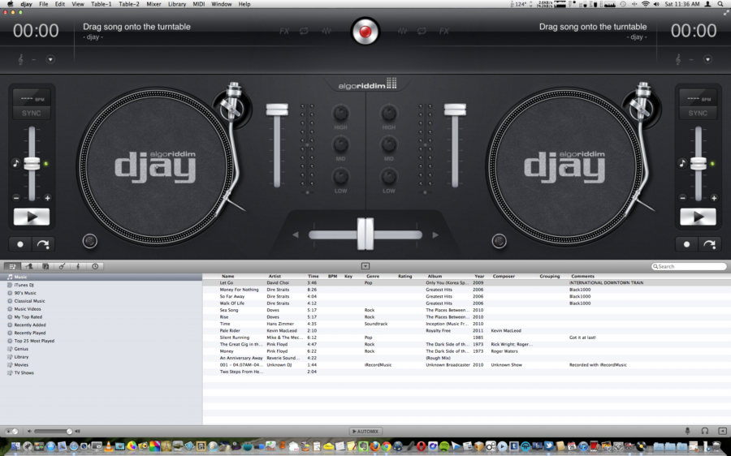
Task: Sort songs by the Artist column header
Action: pyautogui.click(x=275, y=276)
